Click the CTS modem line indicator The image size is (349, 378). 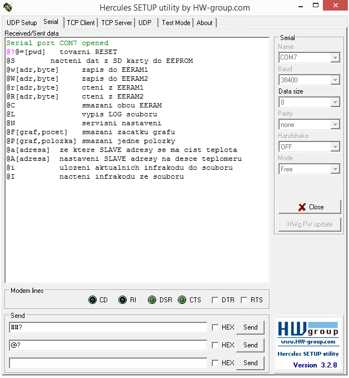(182, 300)
